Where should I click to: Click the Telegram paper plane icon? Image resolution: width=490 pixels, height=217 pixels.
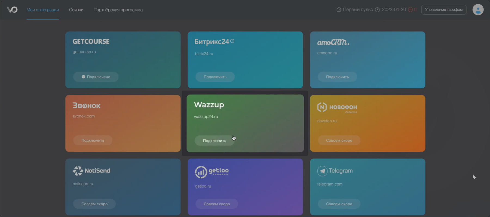coord(322,171)
